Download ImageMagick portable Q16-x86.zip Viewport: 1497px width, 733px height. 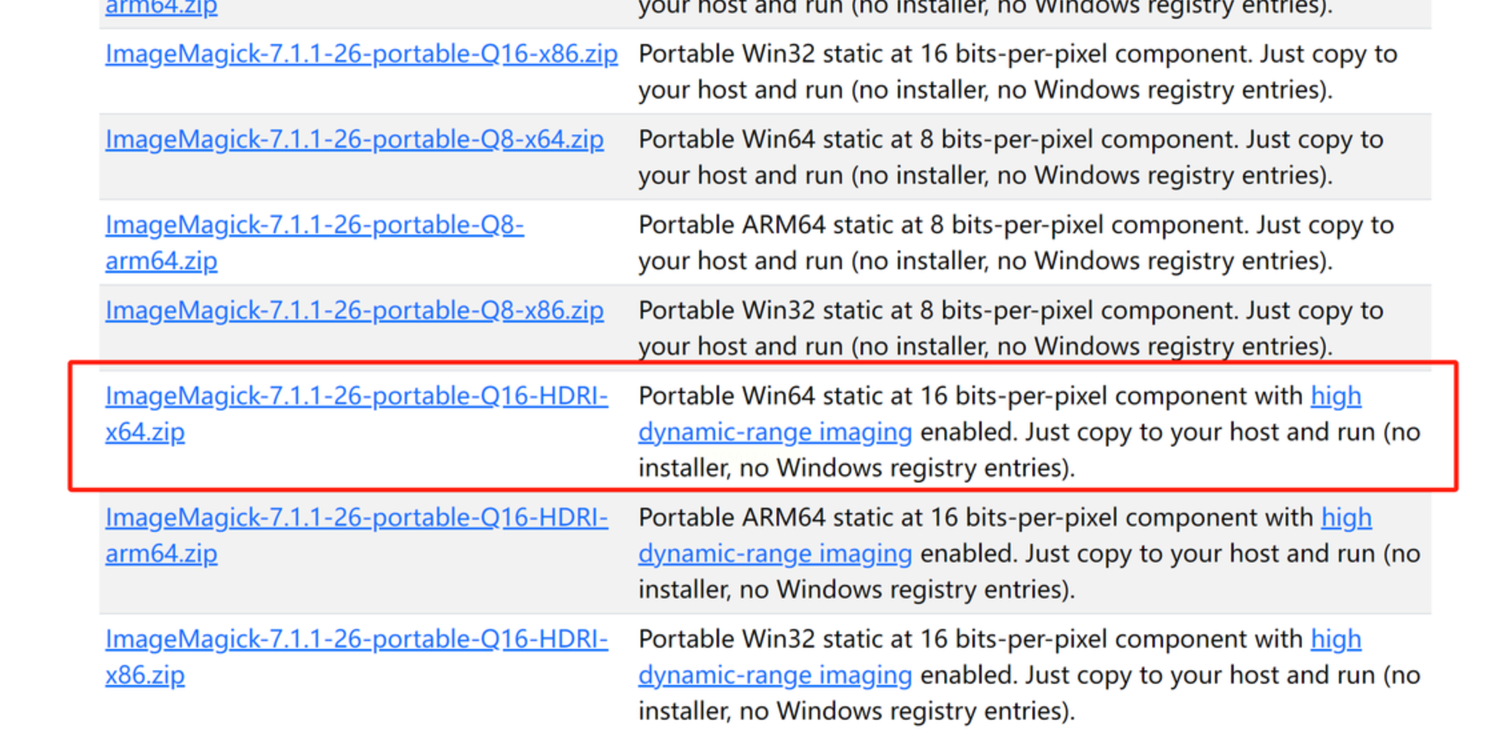point(361,54)
